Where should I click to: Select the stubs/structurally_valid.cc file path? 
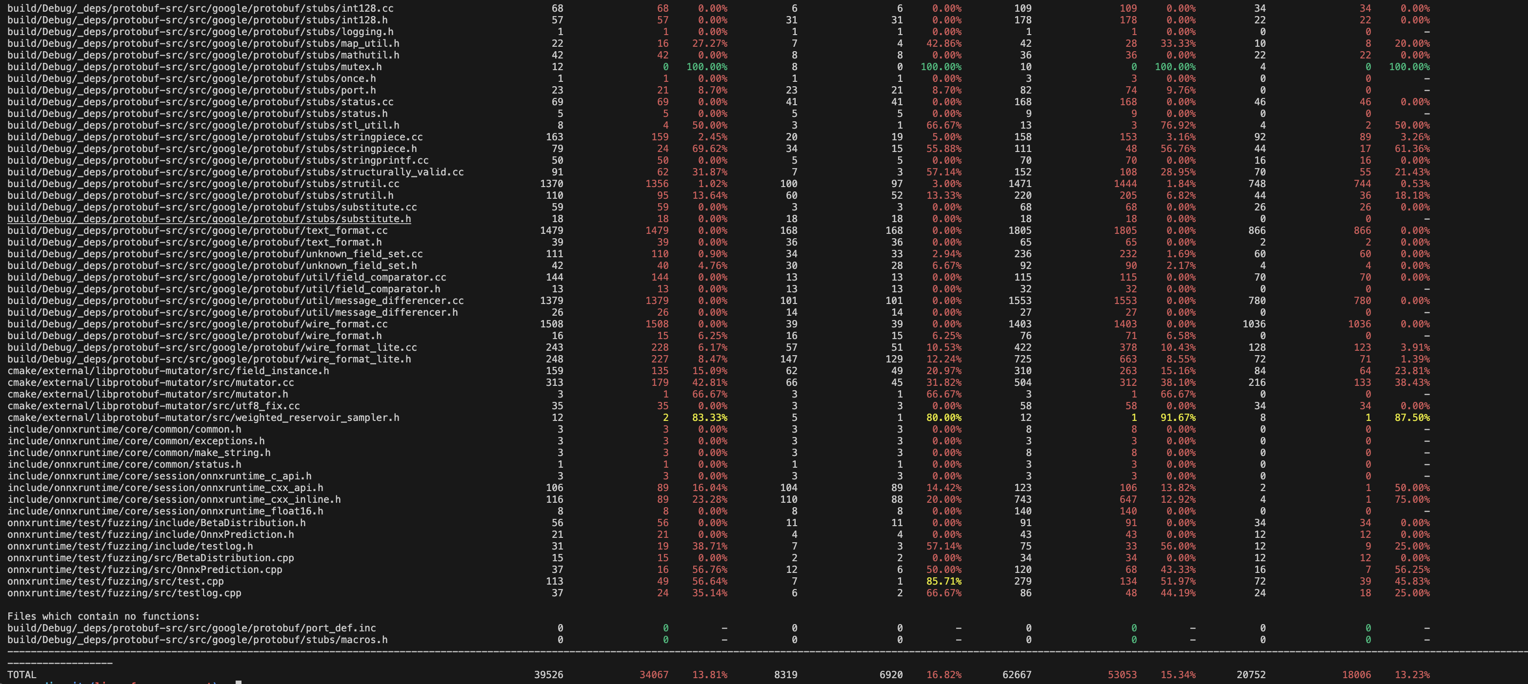[236, 172]
